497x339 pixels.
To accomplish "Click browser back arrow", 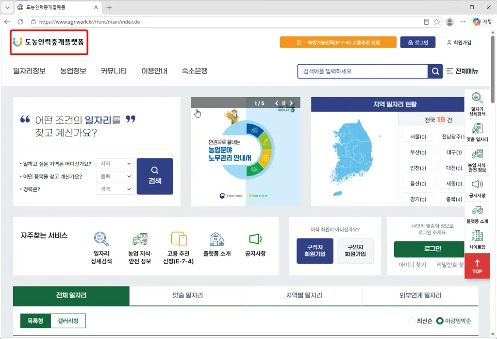I will [x=7, y=22].
